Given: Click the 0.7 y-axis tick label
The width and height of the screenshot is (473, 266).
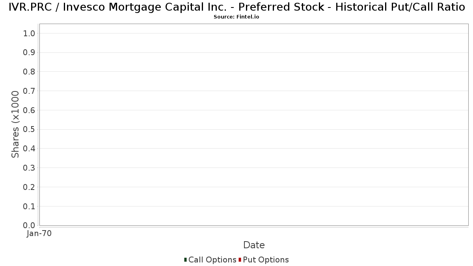Looking at the screenshot, I should 29,91.
